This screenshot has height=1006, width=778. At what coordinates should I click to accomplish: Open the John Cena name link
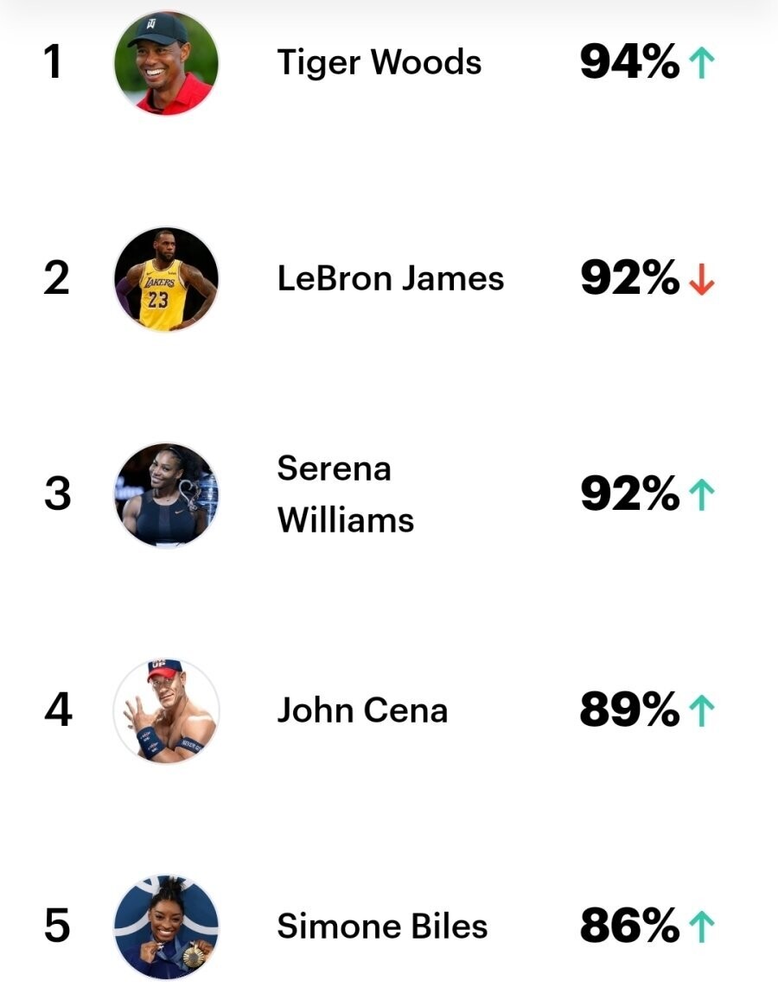(x=362, y=711)
